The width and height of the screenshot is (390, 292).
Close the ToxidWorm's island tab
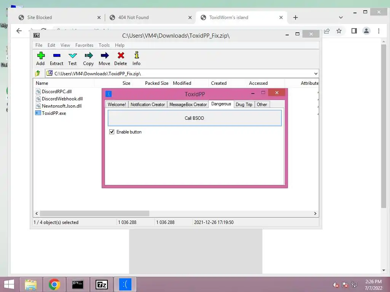(x=281, y=17)
